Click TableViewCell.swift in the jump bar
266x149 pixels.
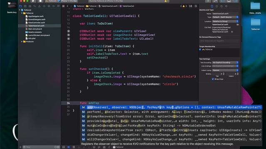point(108,6)
